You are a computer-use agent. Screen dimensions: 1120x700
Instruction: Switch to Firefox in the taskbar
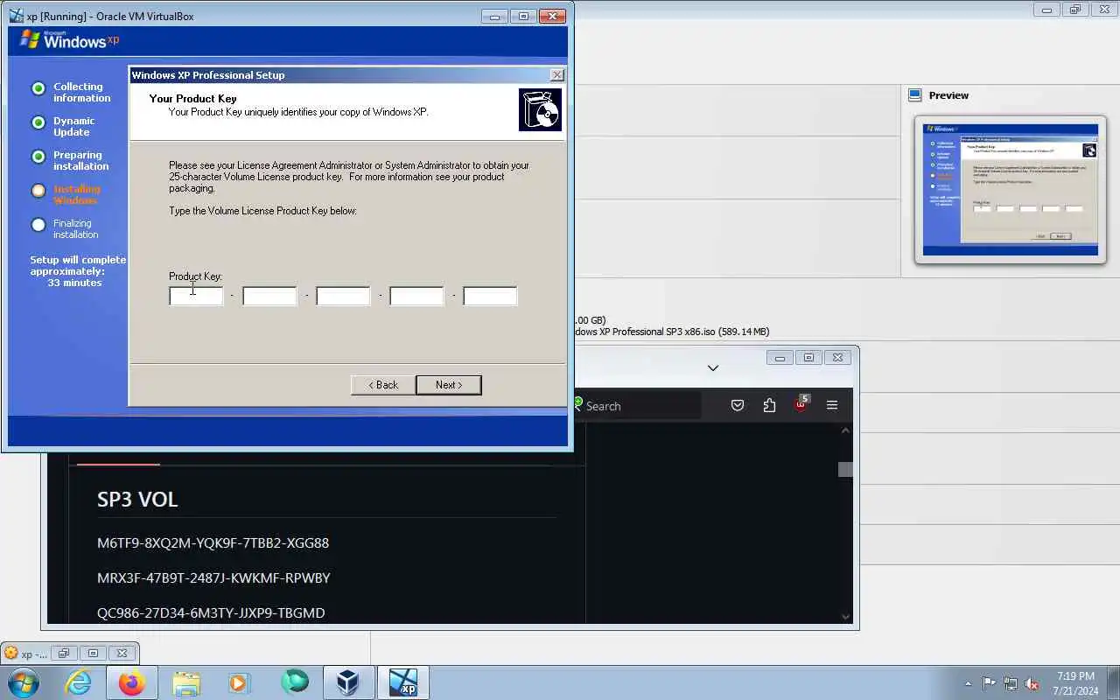click(132, 682)
